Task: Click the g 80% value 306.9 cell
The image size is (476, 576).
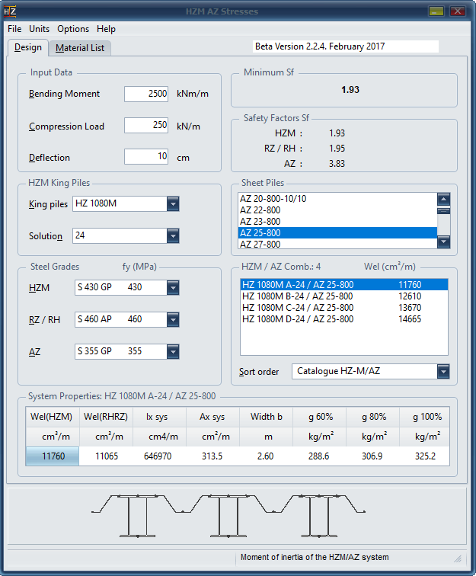Action: [x=372, y=456]
